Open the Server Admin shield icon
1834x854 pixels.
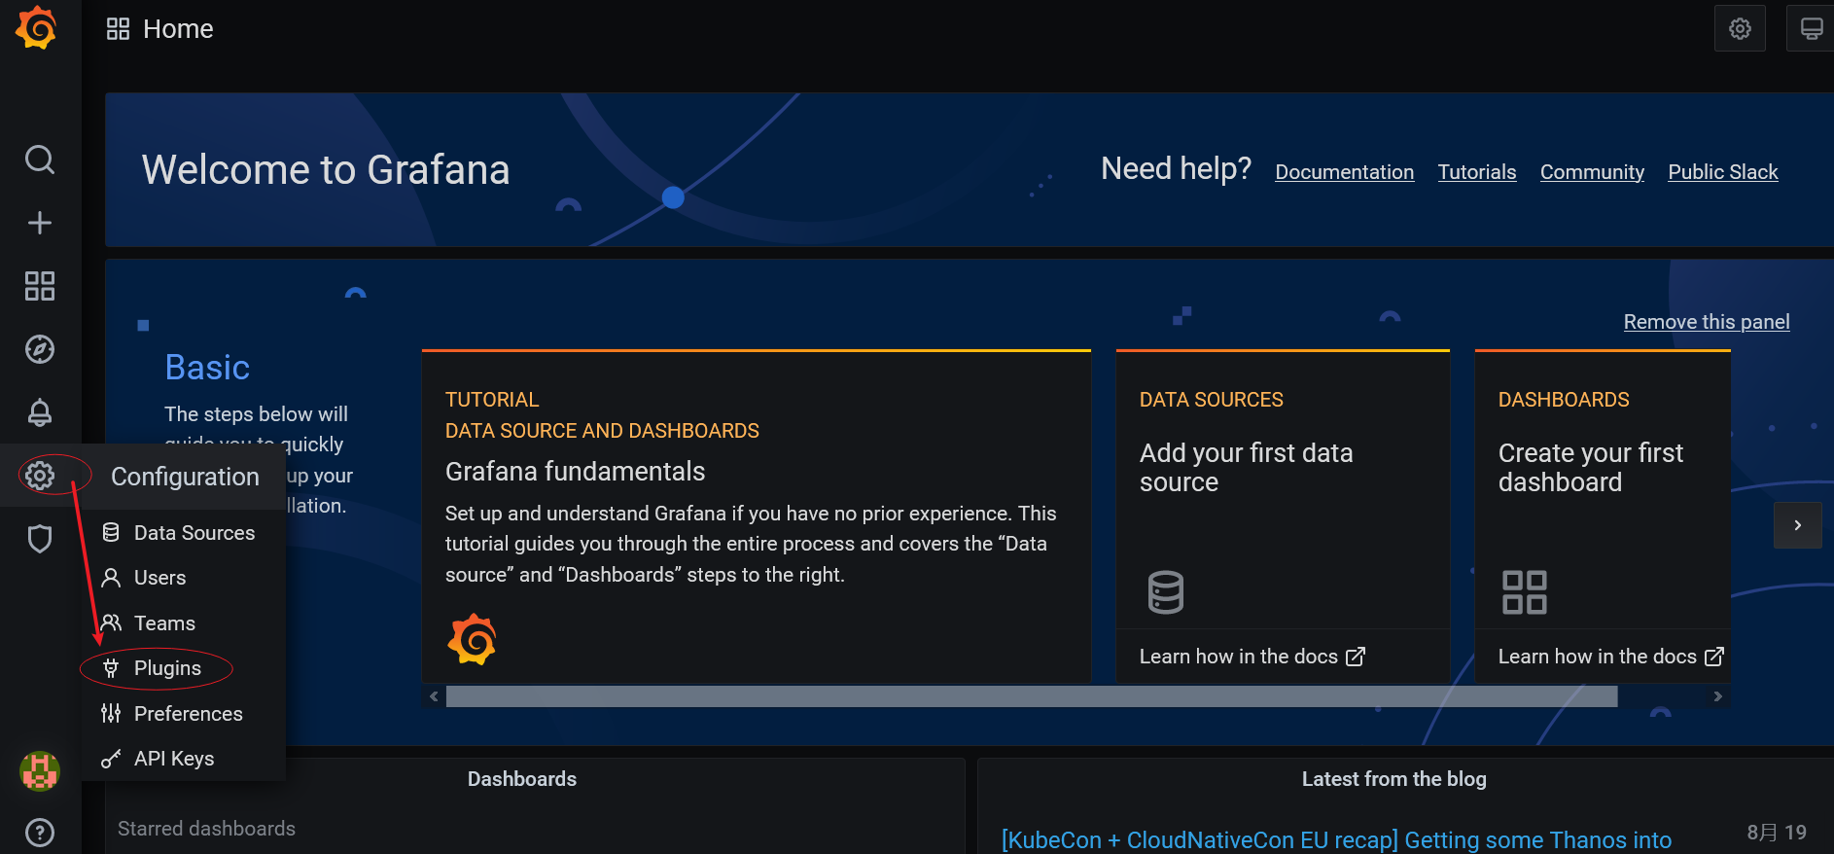(x=40, y=539)
